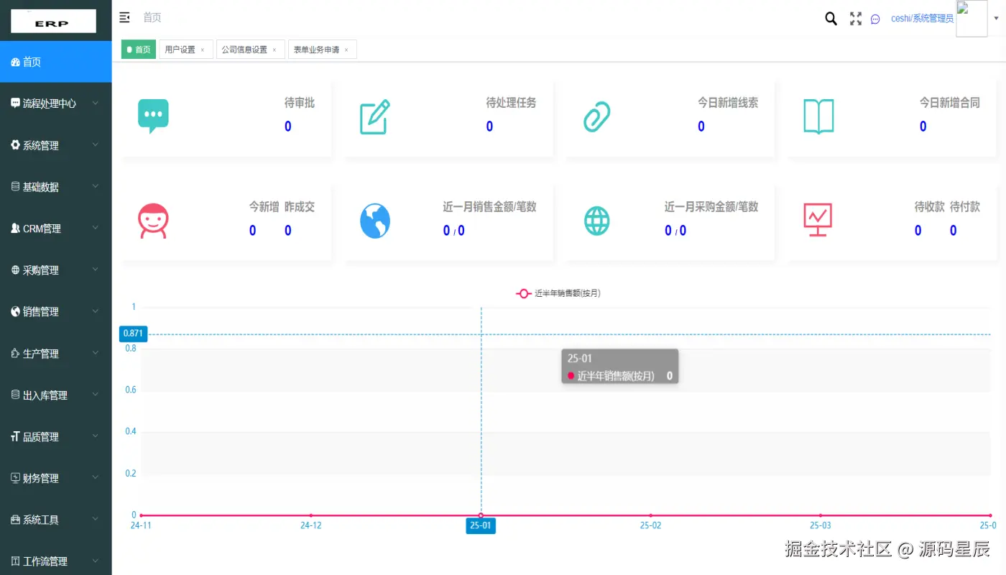This screenshot has height=575, width=1006.
Task: Open the 品质管理 menu item
Action: click(55, 437)
